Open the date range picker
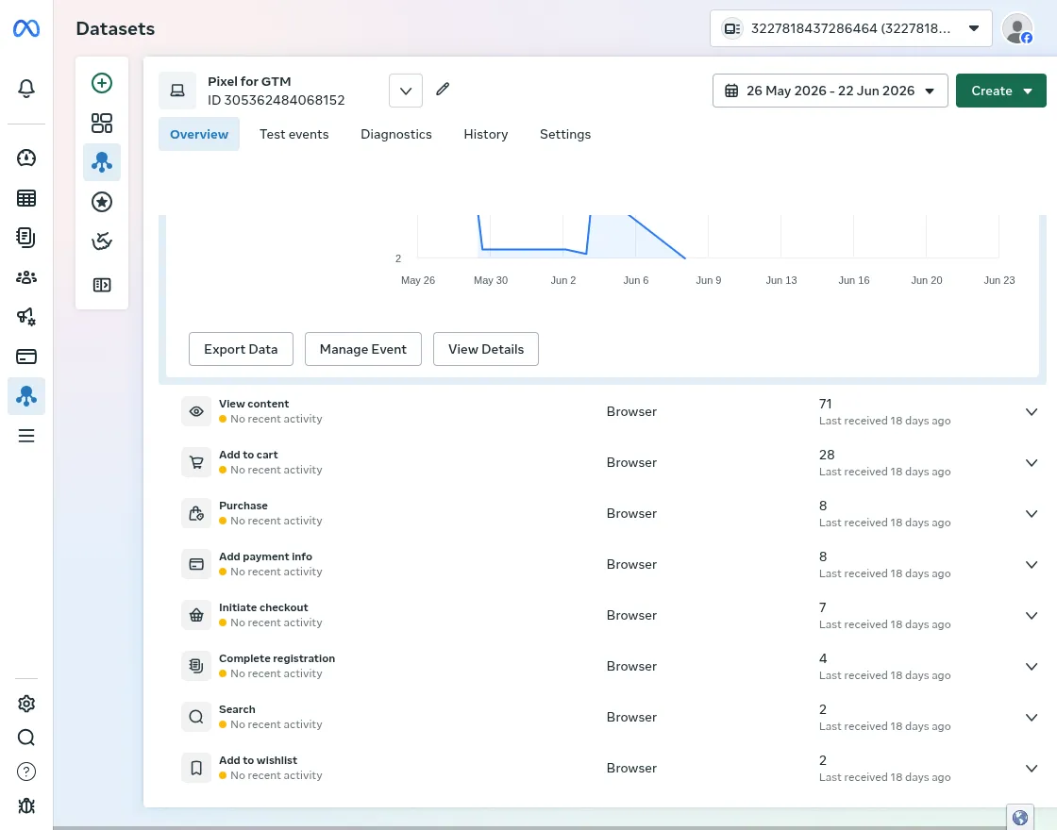Screen dimensions: 1057x830 tap(830, 91)
